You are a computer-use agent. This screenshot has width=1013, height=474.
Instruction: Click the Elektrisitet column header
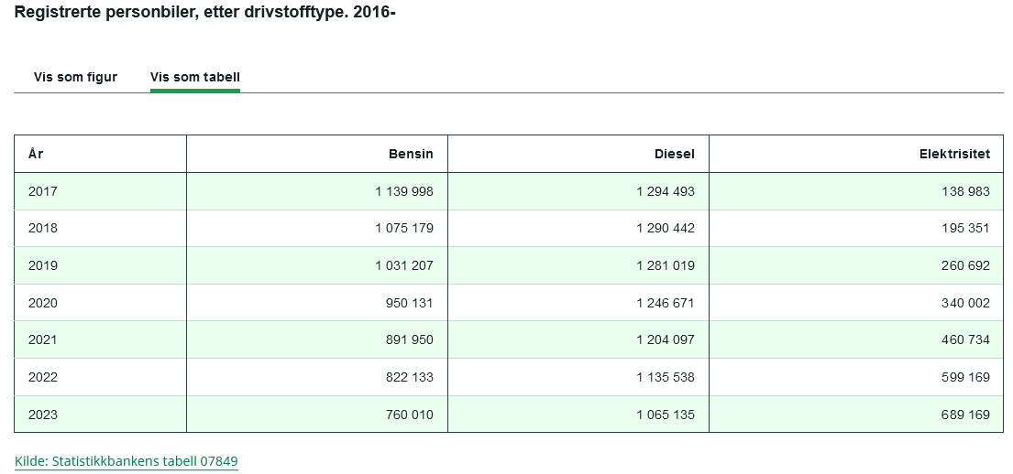click(x=856, y=154)
